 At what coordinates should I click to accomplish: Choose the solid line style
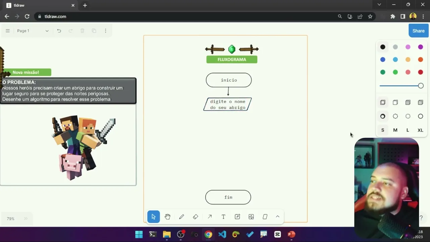421,116
